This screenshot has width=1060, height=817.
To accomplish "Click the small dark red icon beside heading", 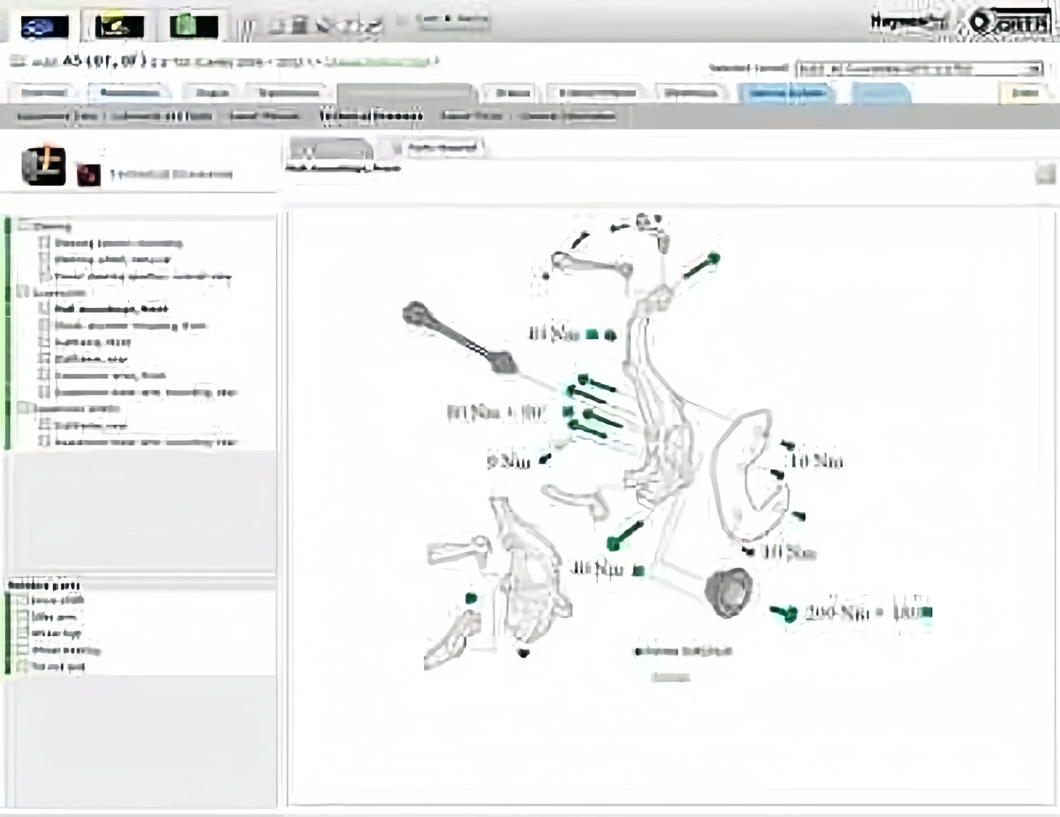I will 89,175.
